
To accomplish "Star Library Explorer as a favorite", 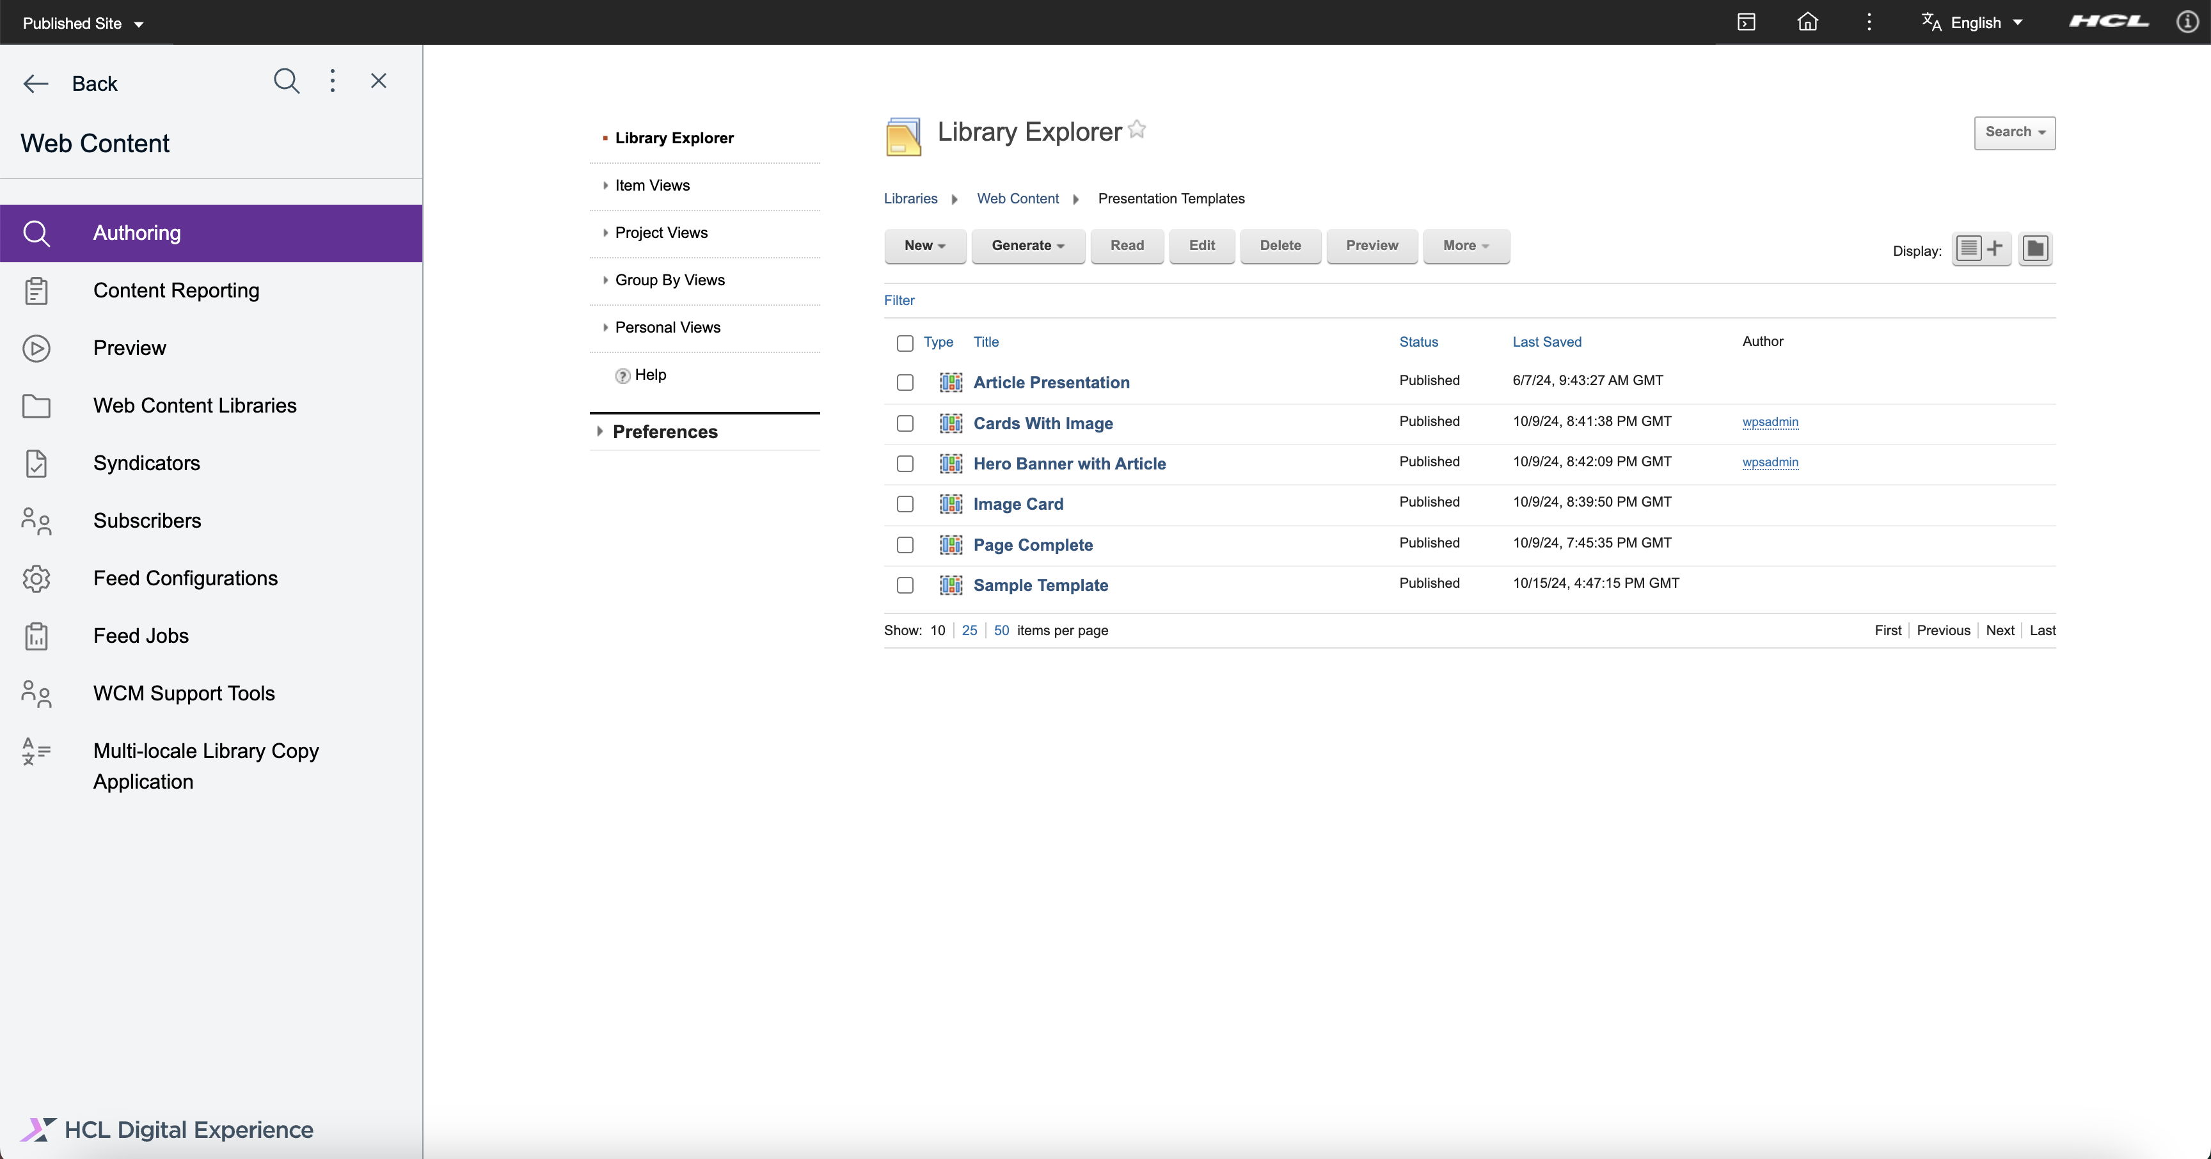I will click(1137, 130).
